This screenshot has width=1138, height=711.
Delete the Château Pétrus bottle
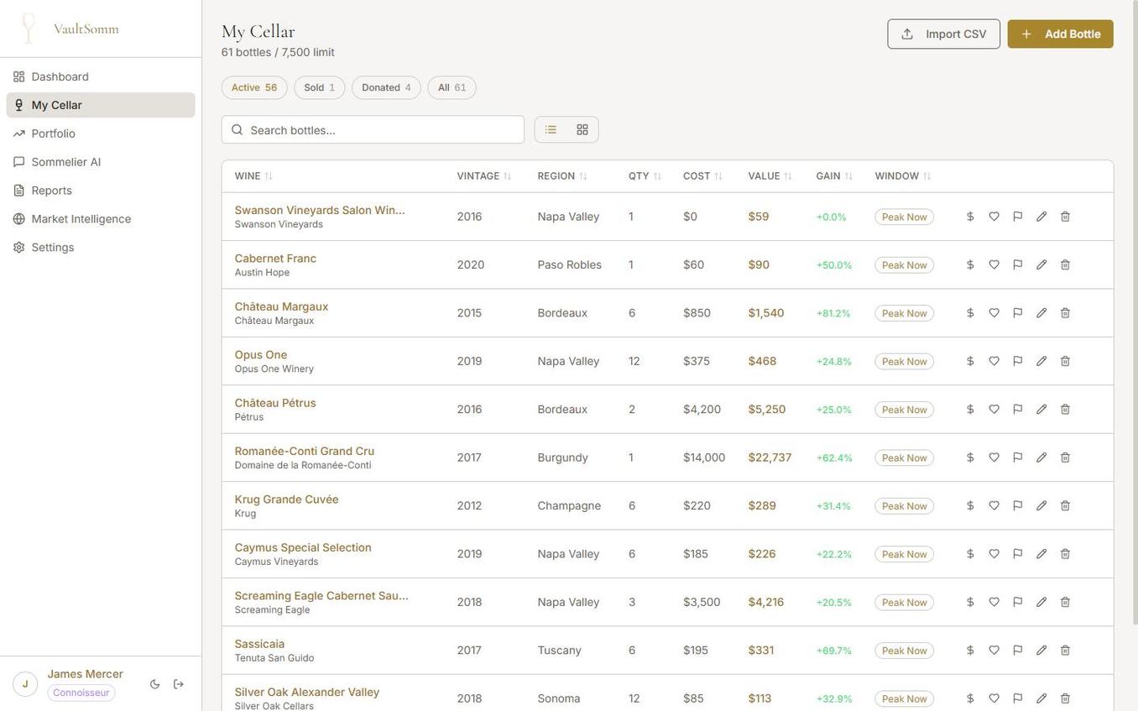(x=1066, y=410)
